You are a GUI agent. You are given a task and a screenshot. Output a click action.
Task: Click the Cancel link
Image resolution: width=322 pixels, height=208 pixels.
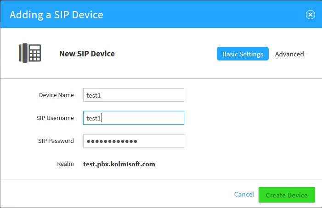pyautogui.click(x=244, y=194)
